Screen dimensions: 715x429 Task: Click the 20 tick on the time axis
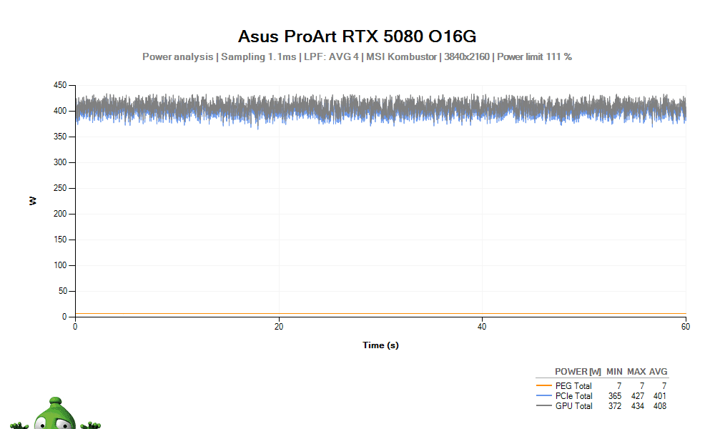pos(279,327)
